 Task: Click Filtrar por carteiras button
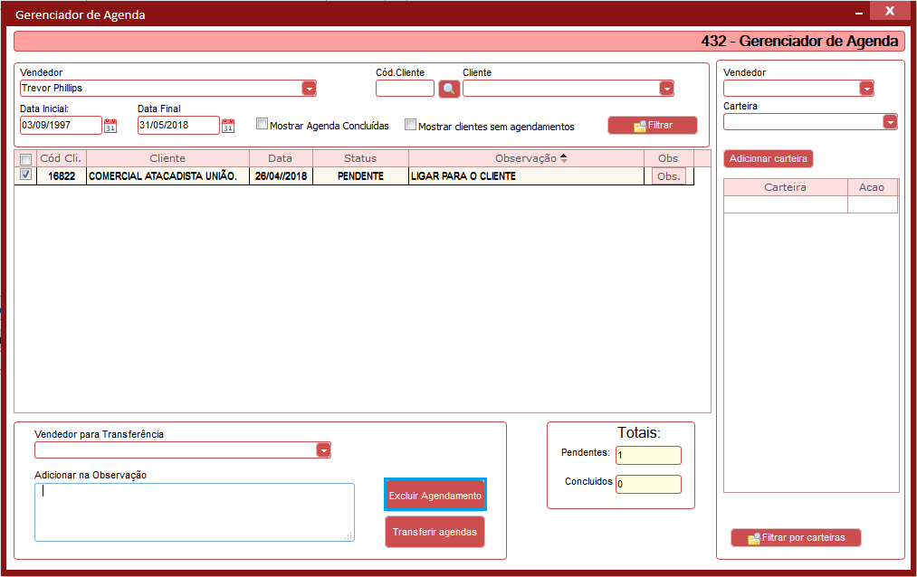point(796,537)
